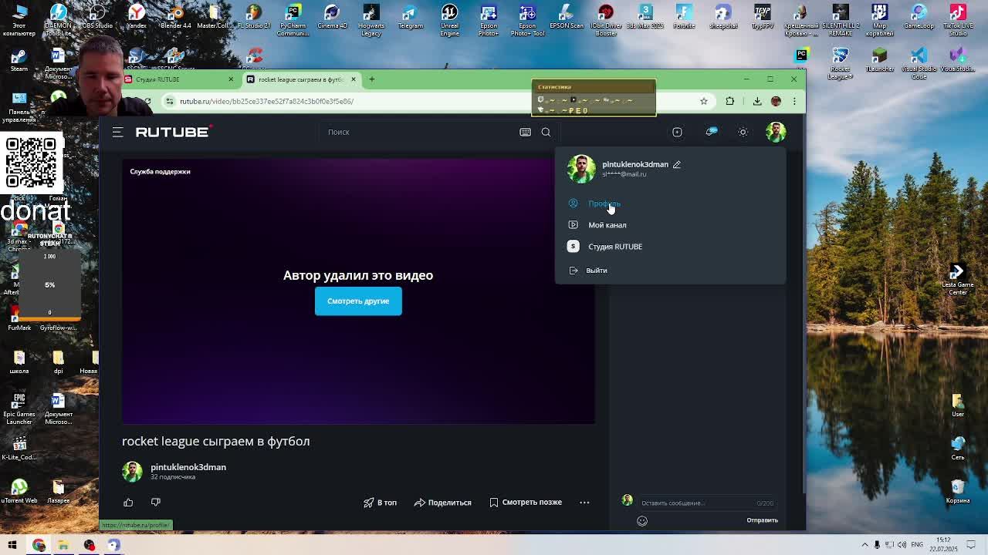
Task: Open the browser extensions puzzle icon
Action: point(729,101)
